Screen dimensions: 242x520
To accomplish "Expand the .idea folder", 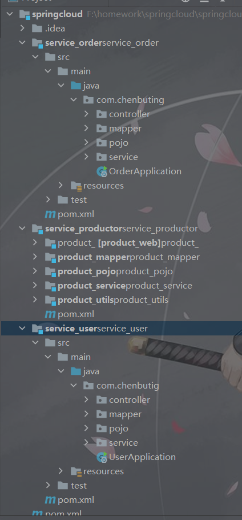I will [22, 29].
